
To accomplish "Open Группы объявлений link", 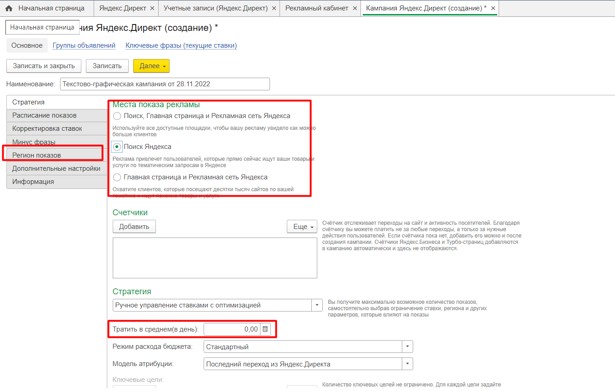I will click(x=84, y=45).
